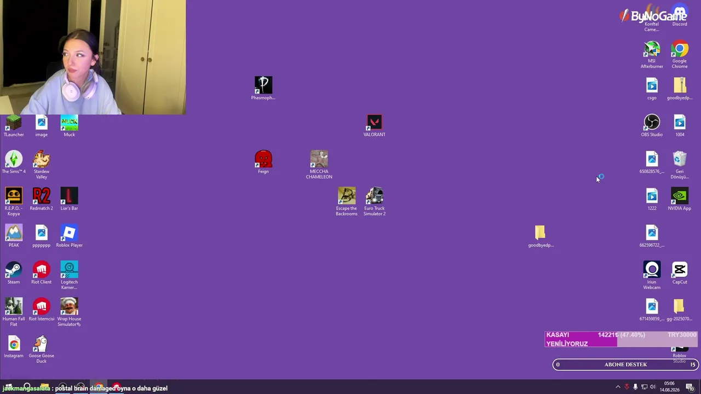Open Iriun Webcam shortcut
701x394 pixels.
[x=652, y=270]
